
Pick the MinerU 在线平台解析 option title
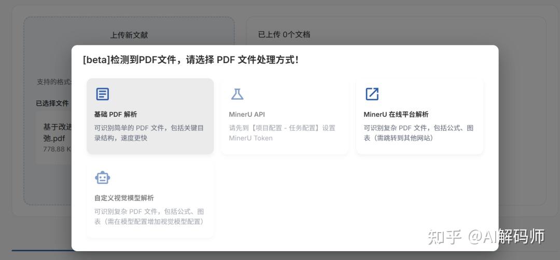click(396, 114)
